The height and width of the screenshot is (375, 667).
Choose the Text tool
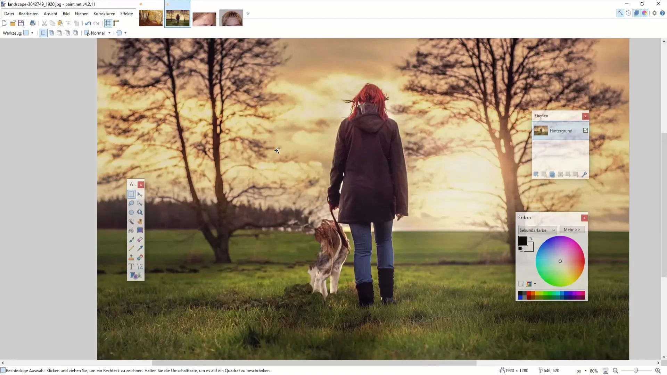click(131, 267)
